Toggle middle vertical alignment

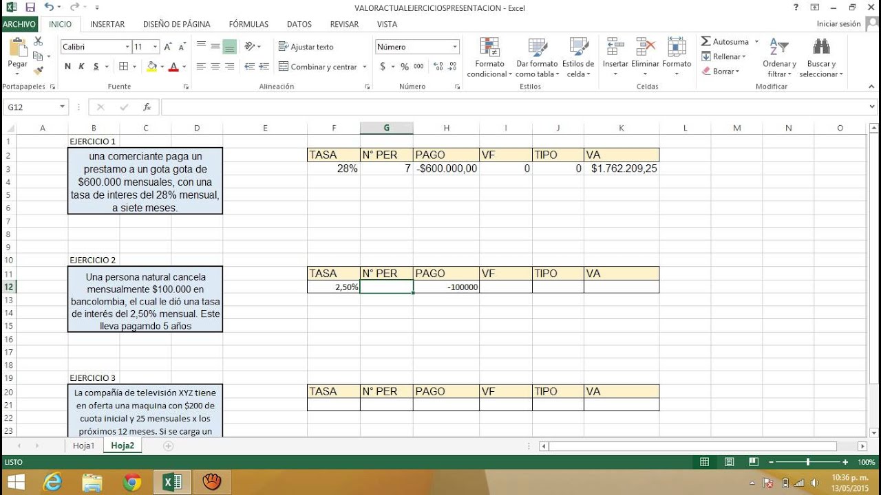point(215,46)
